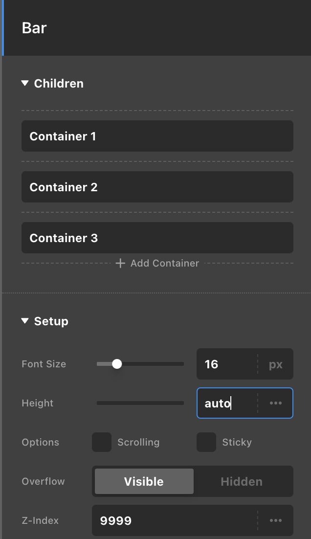Open Z-Index ellipsis options menu
311x539 pixels.
coord(276,520)
